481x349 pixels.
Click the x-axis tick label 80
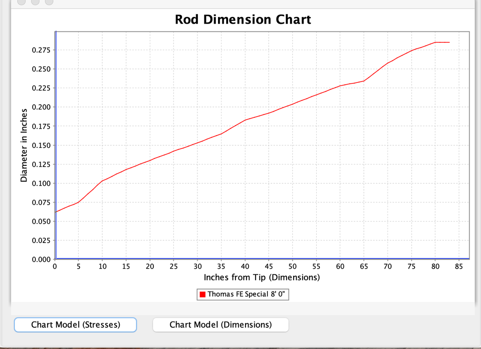tap(435, 267)
